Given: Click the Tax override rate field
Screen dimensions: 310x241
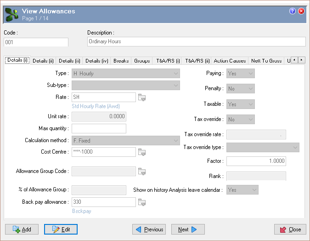Looking at the screenshot, I should [256, 134].
